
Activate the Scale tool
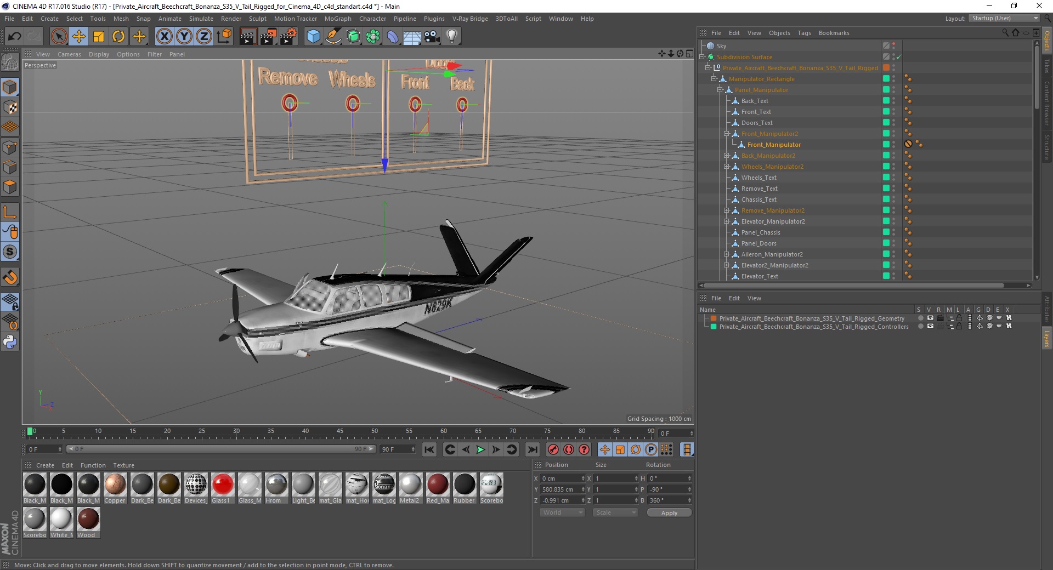(99, 37)
